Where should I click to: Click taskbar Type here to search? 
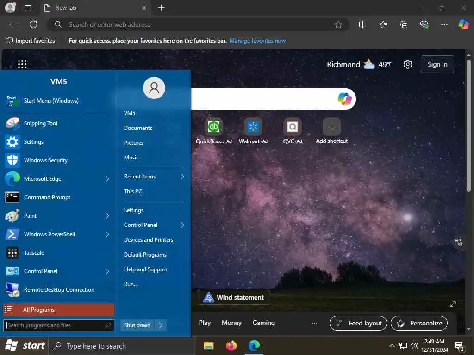tap(122, 346)
